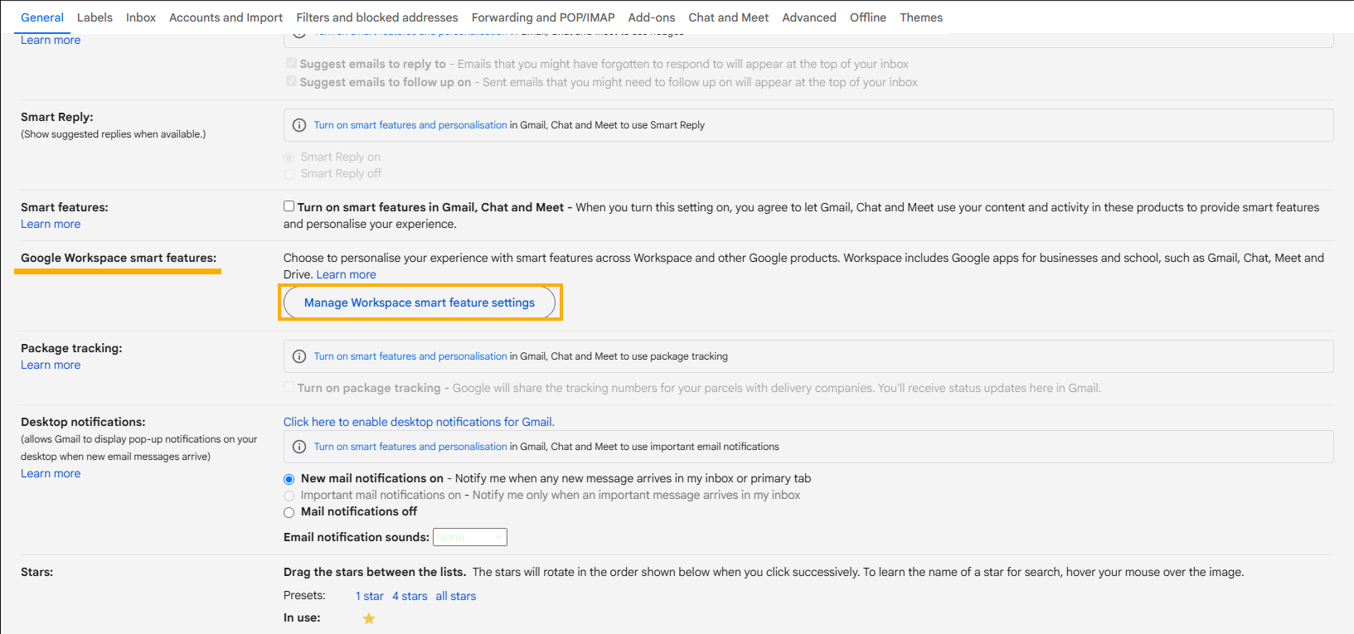This screenshot has height=634, width=1354.
Task: Click here to enable desktop notifications link
Action: [419, 422]
